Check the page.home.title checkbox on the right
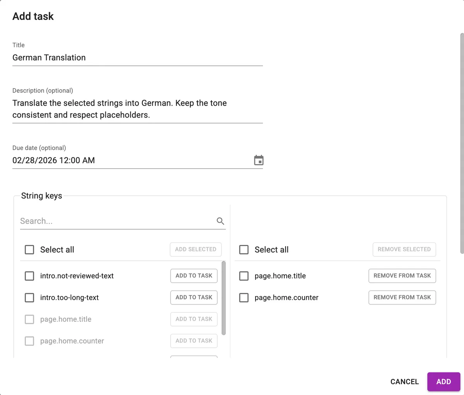This screenshot has width=464, height=395. click(x=244, y=276)
